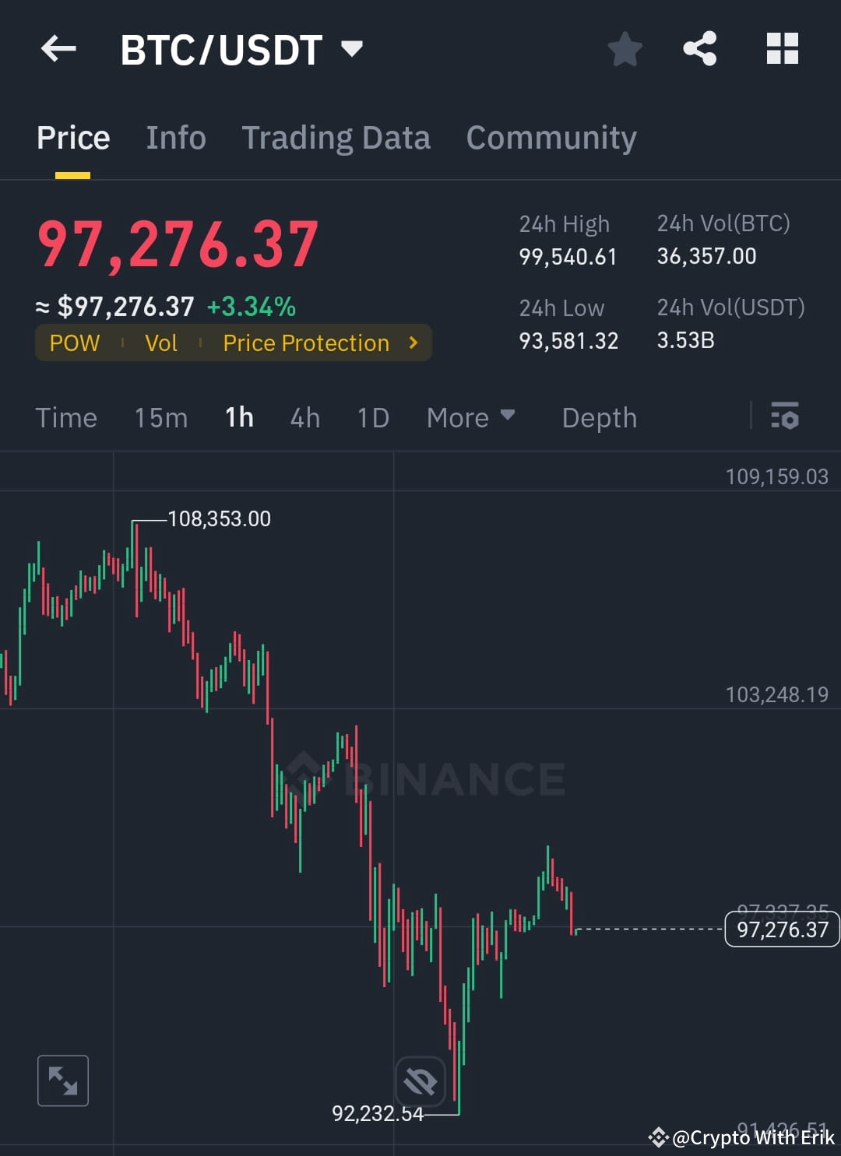Open the Depth view
841x1156 pixels.
tap(599, 417)
